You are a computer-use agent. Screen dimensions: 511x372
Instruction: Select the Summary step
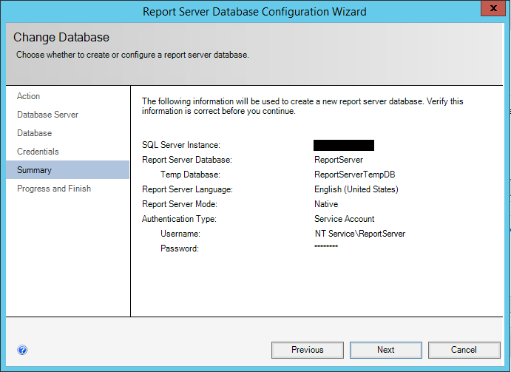35,170
